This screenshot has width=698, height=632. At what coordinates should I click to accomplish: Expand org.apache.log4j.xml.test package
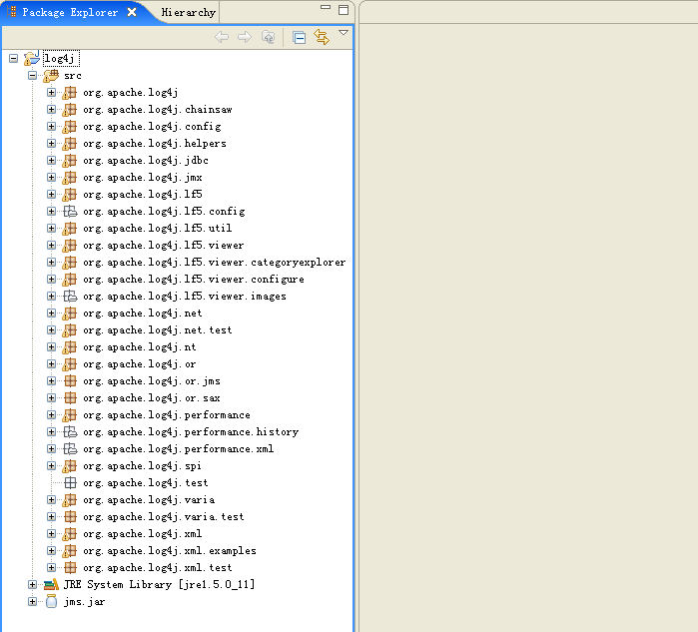point(52,567)
